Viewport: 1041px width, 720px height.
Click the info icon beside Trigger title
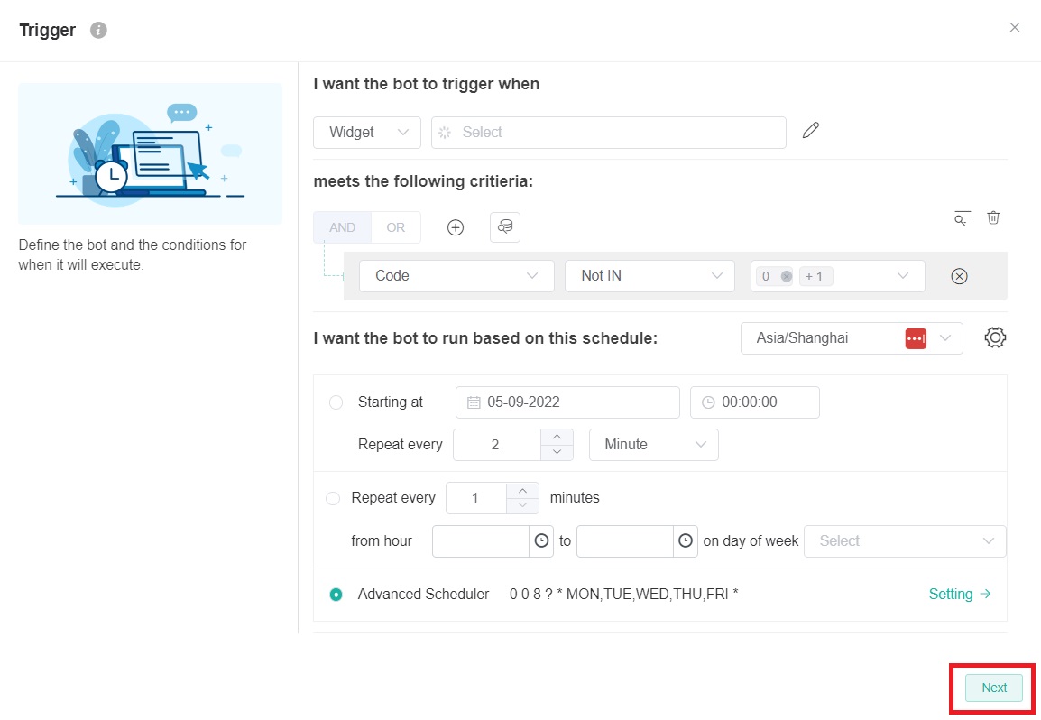point(99,31)
